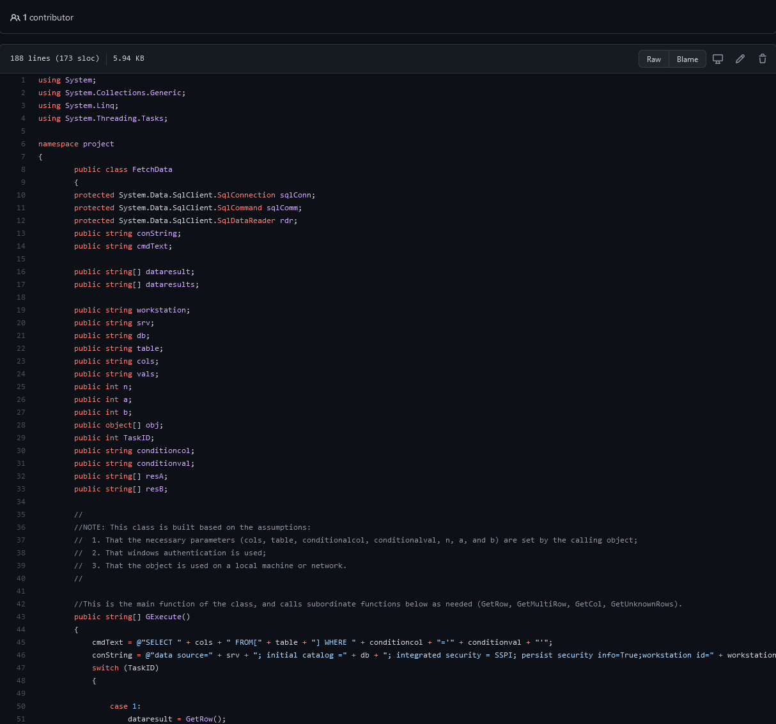776x724 pixels.
Task: Click the '//NOTE: This class is built' comment
Action: pyautogui.click(x=192, y=527)
